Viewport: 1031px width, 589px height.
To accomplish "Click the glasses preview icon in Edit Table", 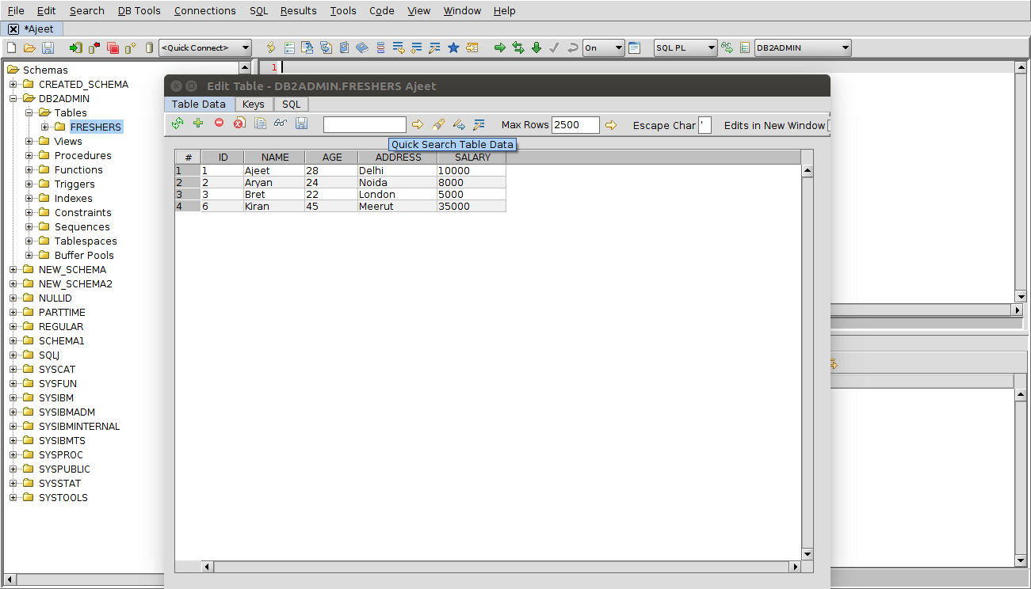I will pyautogui.click(x=281, y=123).
